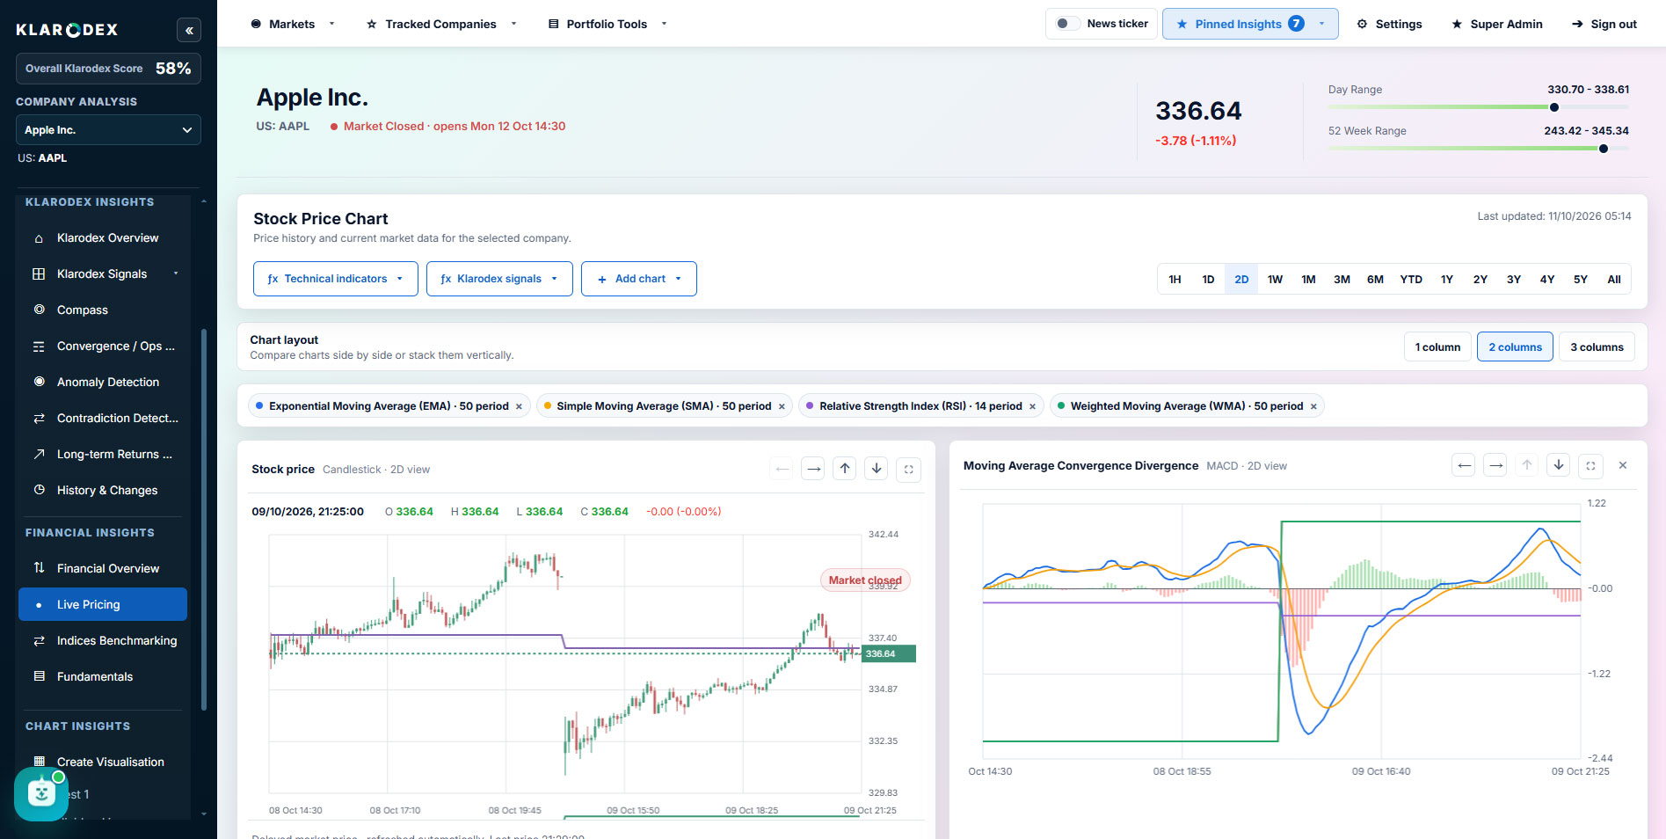Move MACD chart right with arrow
The image size is (1666, 839).
tap(1495, 465)
